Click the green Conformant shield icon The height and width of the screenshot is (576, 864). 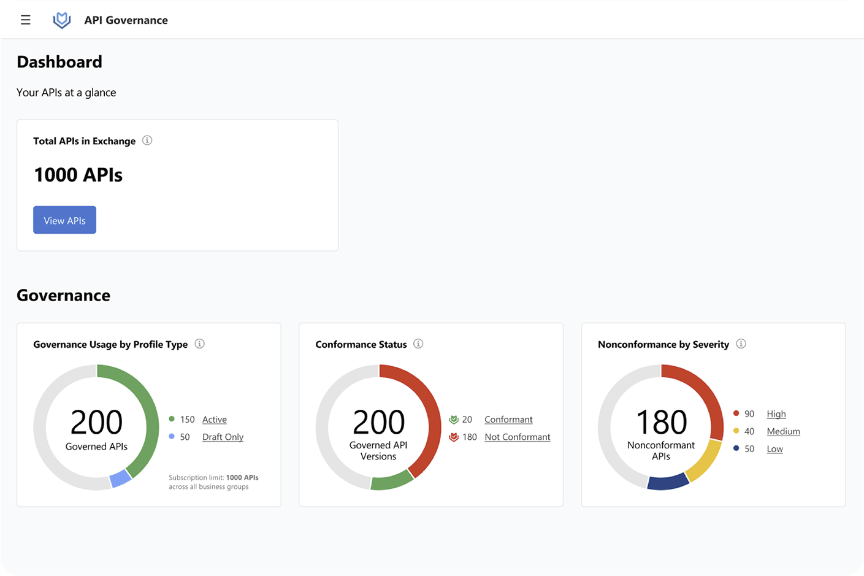(454, 420)
